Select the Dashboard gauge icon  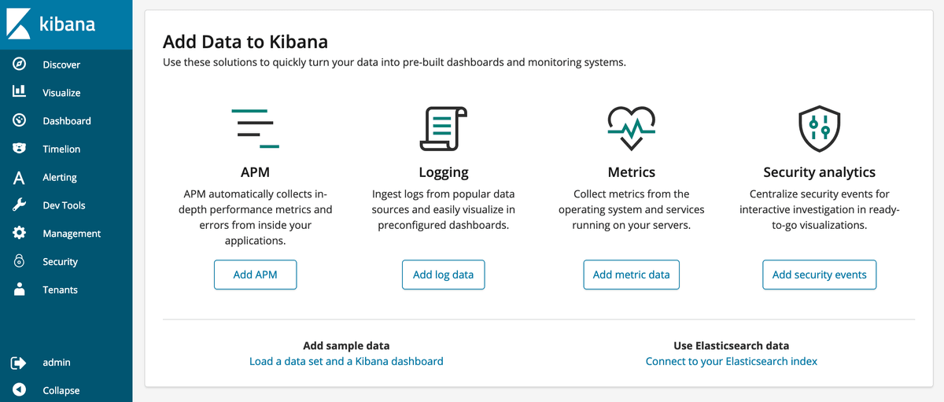(x=20, y=120)
